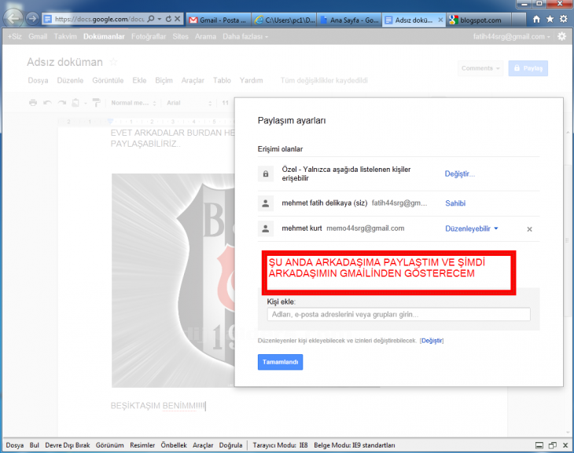Go forward with the browser forward arrow

32,18
